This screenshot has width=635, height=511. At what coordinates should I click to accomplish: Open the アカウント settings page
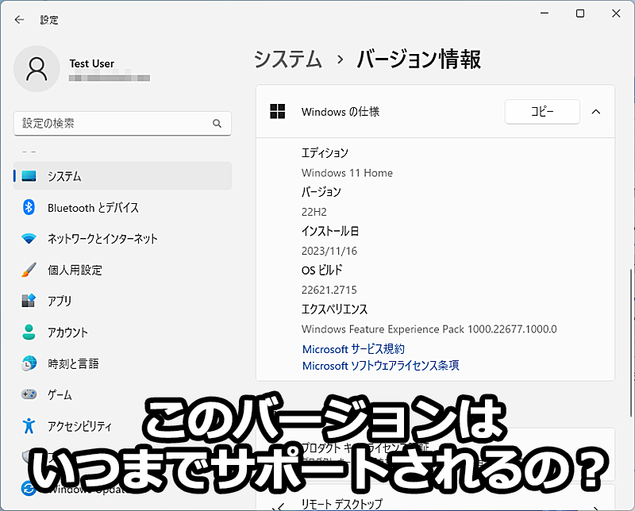67,332
